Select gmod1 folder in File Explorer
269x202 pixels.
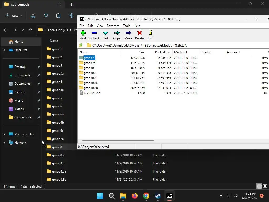57,49
